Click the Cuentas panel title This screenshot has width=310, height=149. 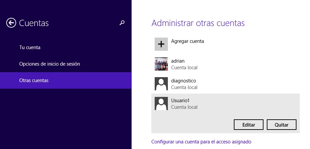click(34, 23)
